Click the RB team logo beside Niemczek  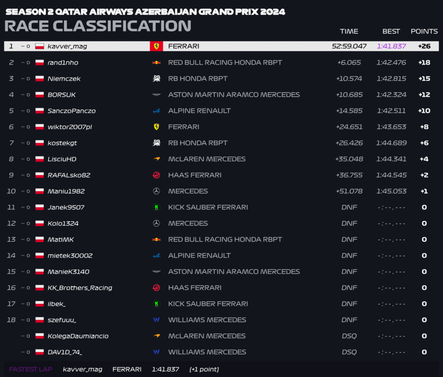point(156,79)
